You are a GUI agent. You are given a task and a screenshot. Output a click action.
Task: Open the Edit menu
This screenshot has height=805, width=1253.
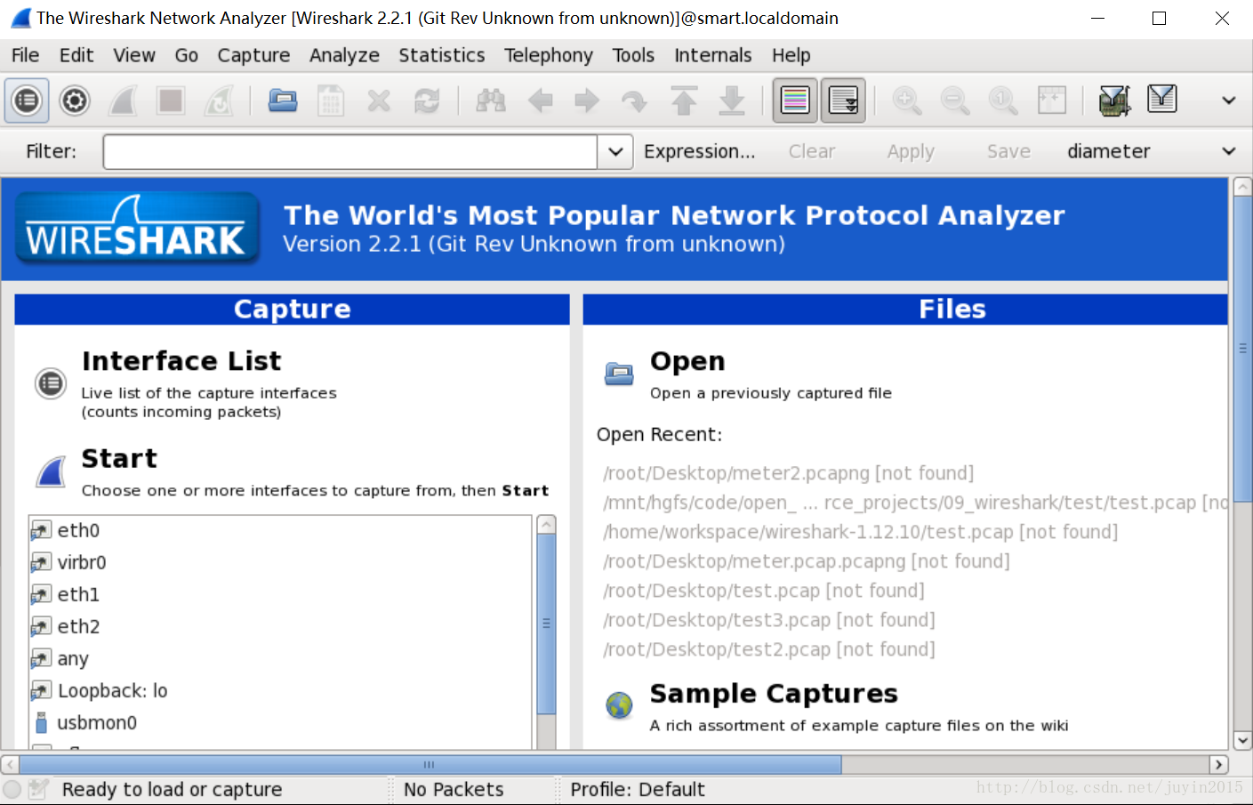click(x=76, y=55)
